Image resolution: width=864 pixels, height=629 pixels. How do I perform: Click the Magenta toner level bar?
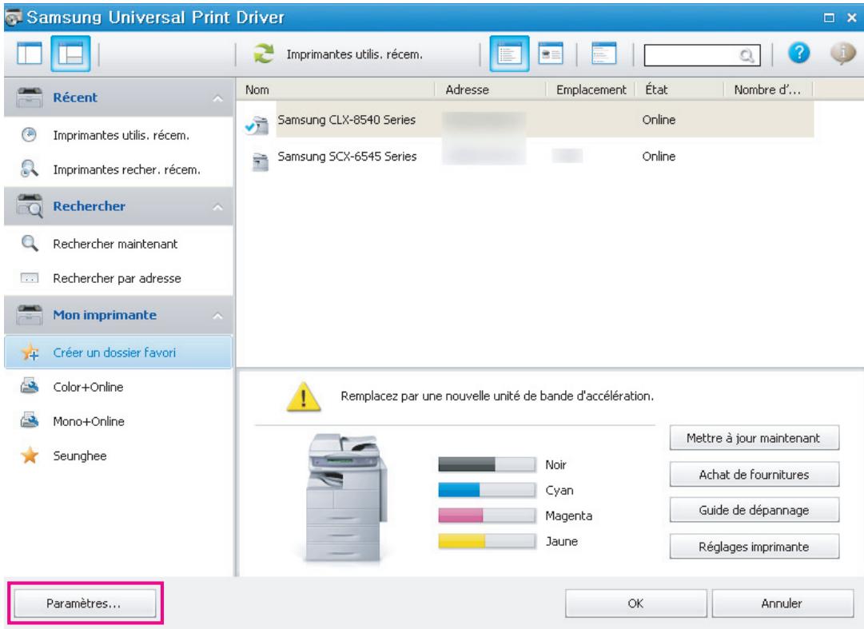tap(487, 516)
